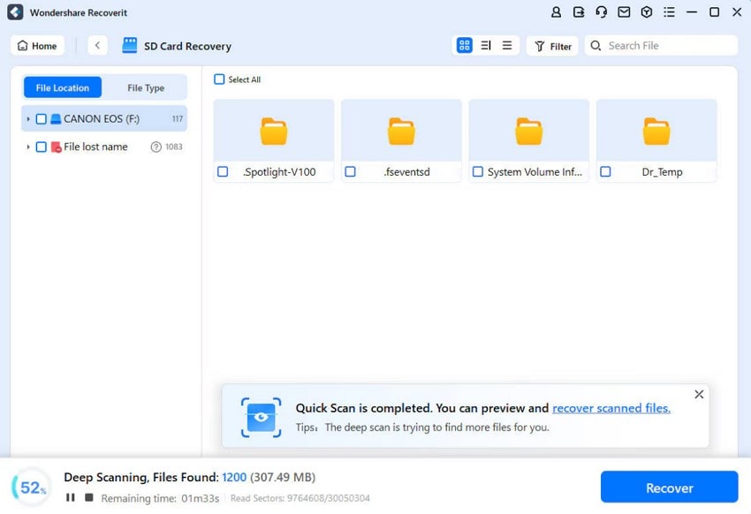Click the CANON EOS drive icon
The height and width of the screenshot is (514, 751).
(56, 118)
